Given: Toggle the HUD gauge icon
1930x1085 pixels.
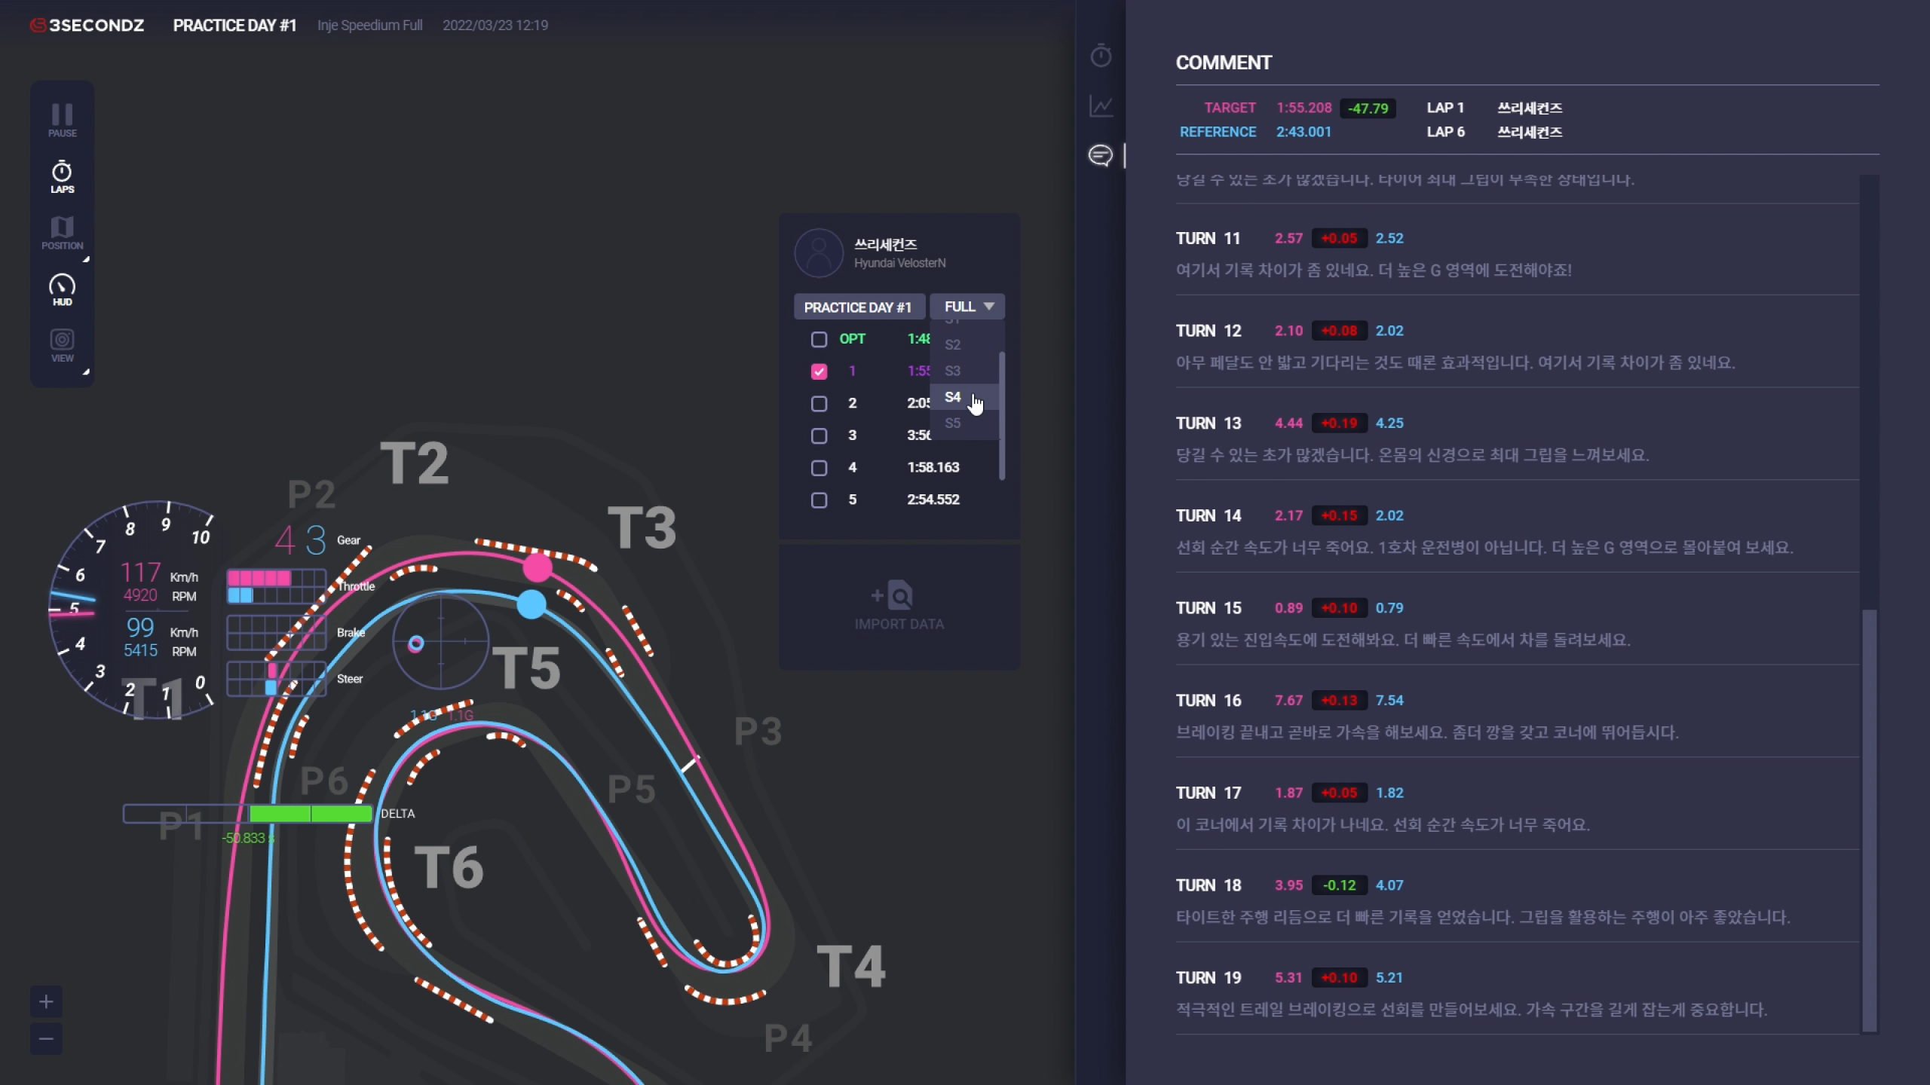Looking at the screenshot, I should coord(62,289).
